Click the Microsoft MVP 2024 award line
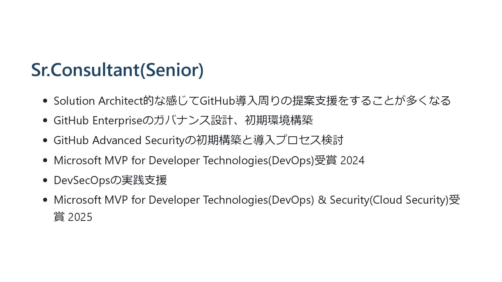Viewport: 502px width, 282px height. click(209, 160)
